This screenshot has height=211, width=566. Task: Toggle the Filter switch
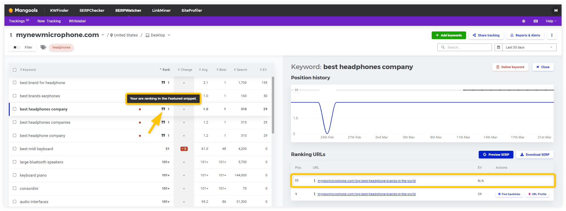click(x=17, y=47)
